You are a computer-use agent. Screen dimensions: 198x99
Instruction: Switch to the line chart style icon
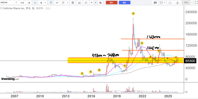coord(57,2)
